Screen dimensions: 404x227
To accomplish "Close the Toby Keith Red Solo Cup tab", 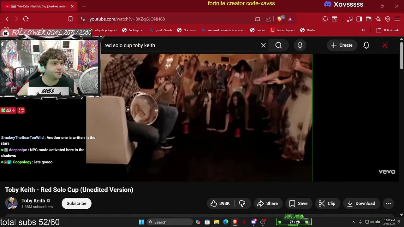I will [72, 6].
